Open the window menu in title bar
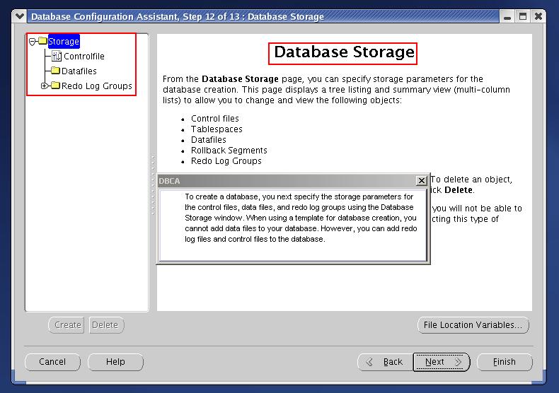The width and height of the screenshot is (559, 393). click(19, 16)
